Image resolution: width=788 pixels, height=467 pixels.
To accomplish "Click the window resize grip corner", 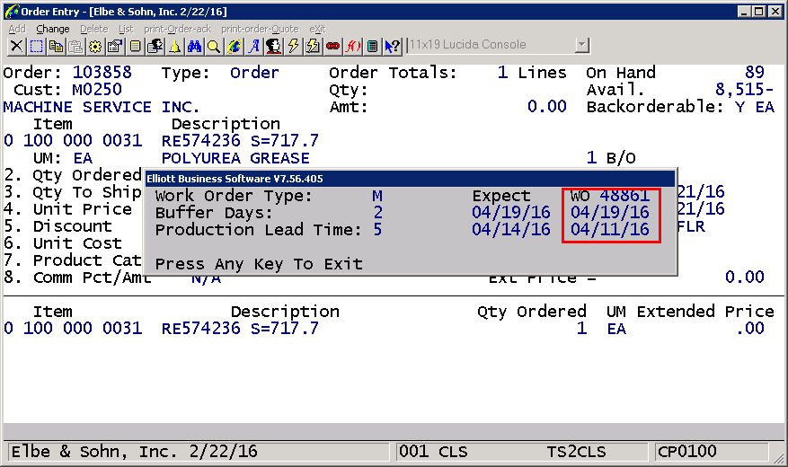I will click(779, 458).
